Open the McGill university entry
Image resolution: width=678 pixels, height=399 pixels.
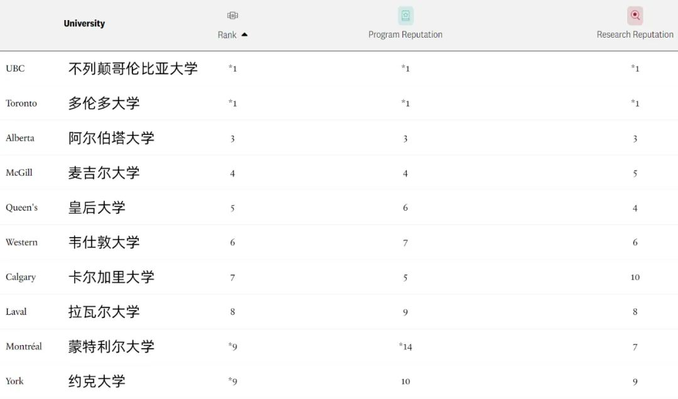coord(19,173)
